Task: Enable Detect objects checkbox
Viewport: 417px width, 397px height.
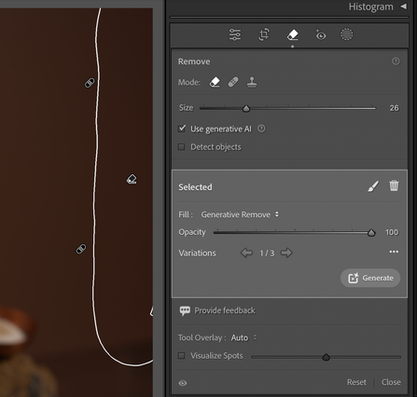Action: click(x=181, y=147)
